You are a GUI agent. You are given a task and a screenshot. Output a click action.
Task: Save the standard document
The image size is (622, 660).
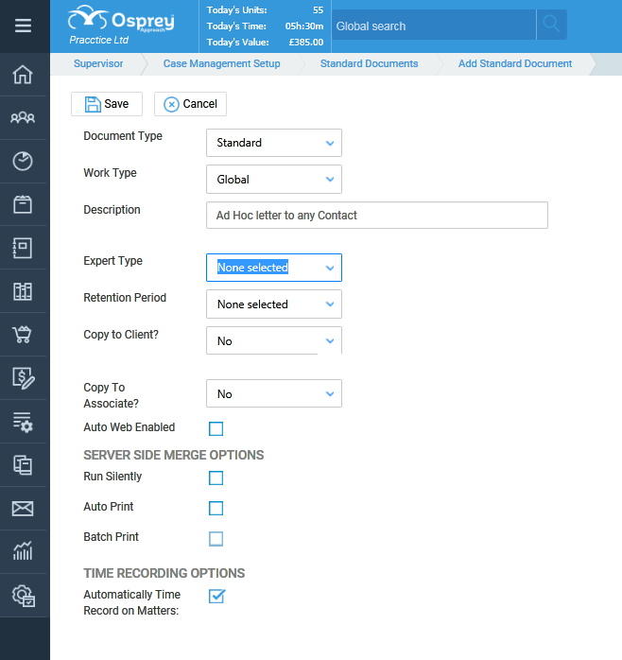click(107, 104)
